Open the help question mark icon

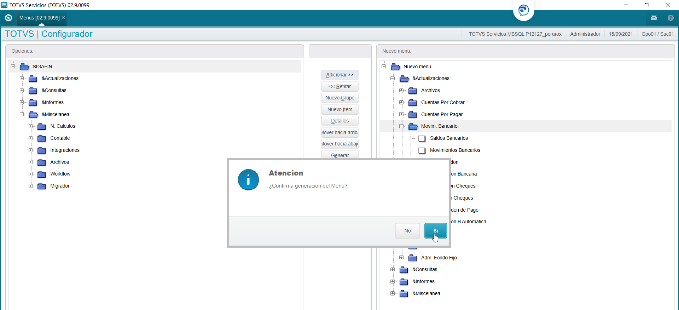click(x=671, y=18)
